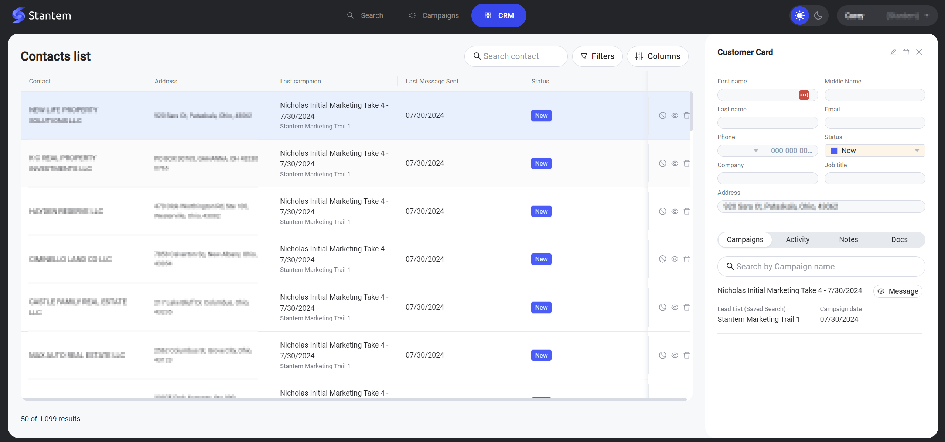The image size is (945, 442).
Task: Click the Contact column header
Action: click(40, 81)
